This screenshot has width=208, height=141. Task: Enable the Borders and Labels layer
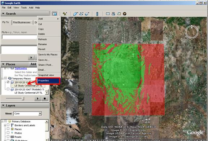[8, 125]
